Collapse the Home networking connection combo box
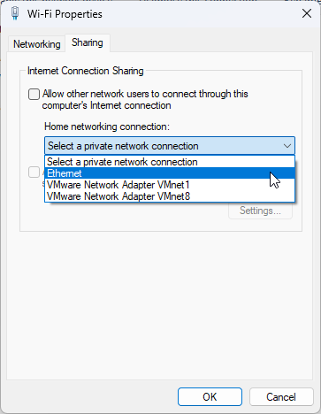Viewport: 321px width, 414px height. (170, 146)
